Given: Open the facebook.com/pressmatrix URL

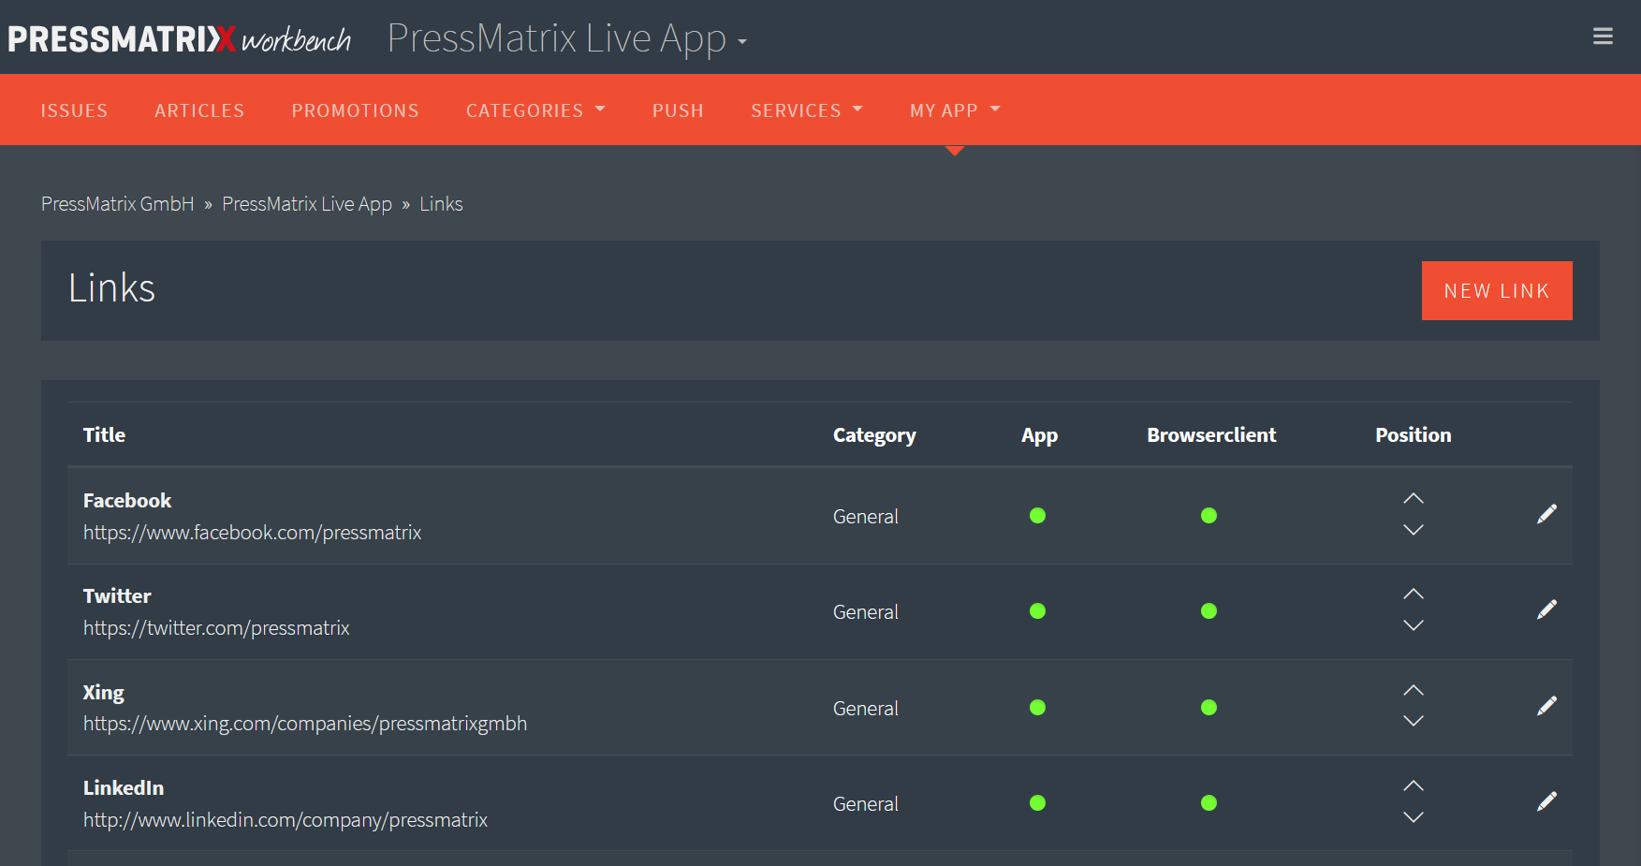Looking at the screenshot, I should click(x=253, y=533).
